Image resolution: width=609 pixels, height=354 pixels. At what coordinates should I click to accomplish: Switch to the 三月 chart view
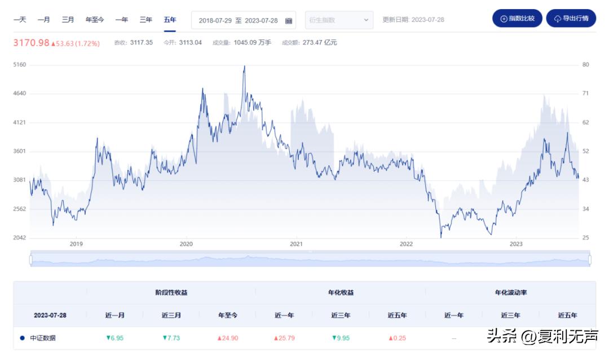[x=67, y=19]
